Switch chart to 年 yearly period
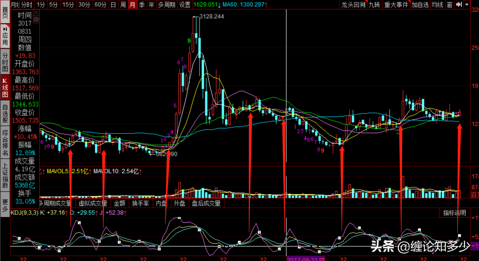The image size is (479, 261). (152, 4)
